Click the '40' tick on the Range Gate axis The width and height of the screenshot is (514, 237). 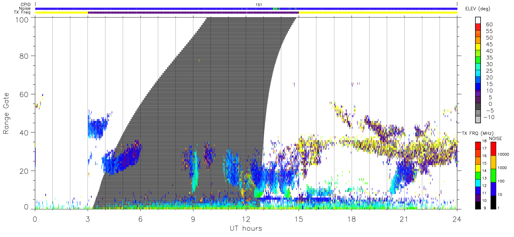click(x=25, y=133)
